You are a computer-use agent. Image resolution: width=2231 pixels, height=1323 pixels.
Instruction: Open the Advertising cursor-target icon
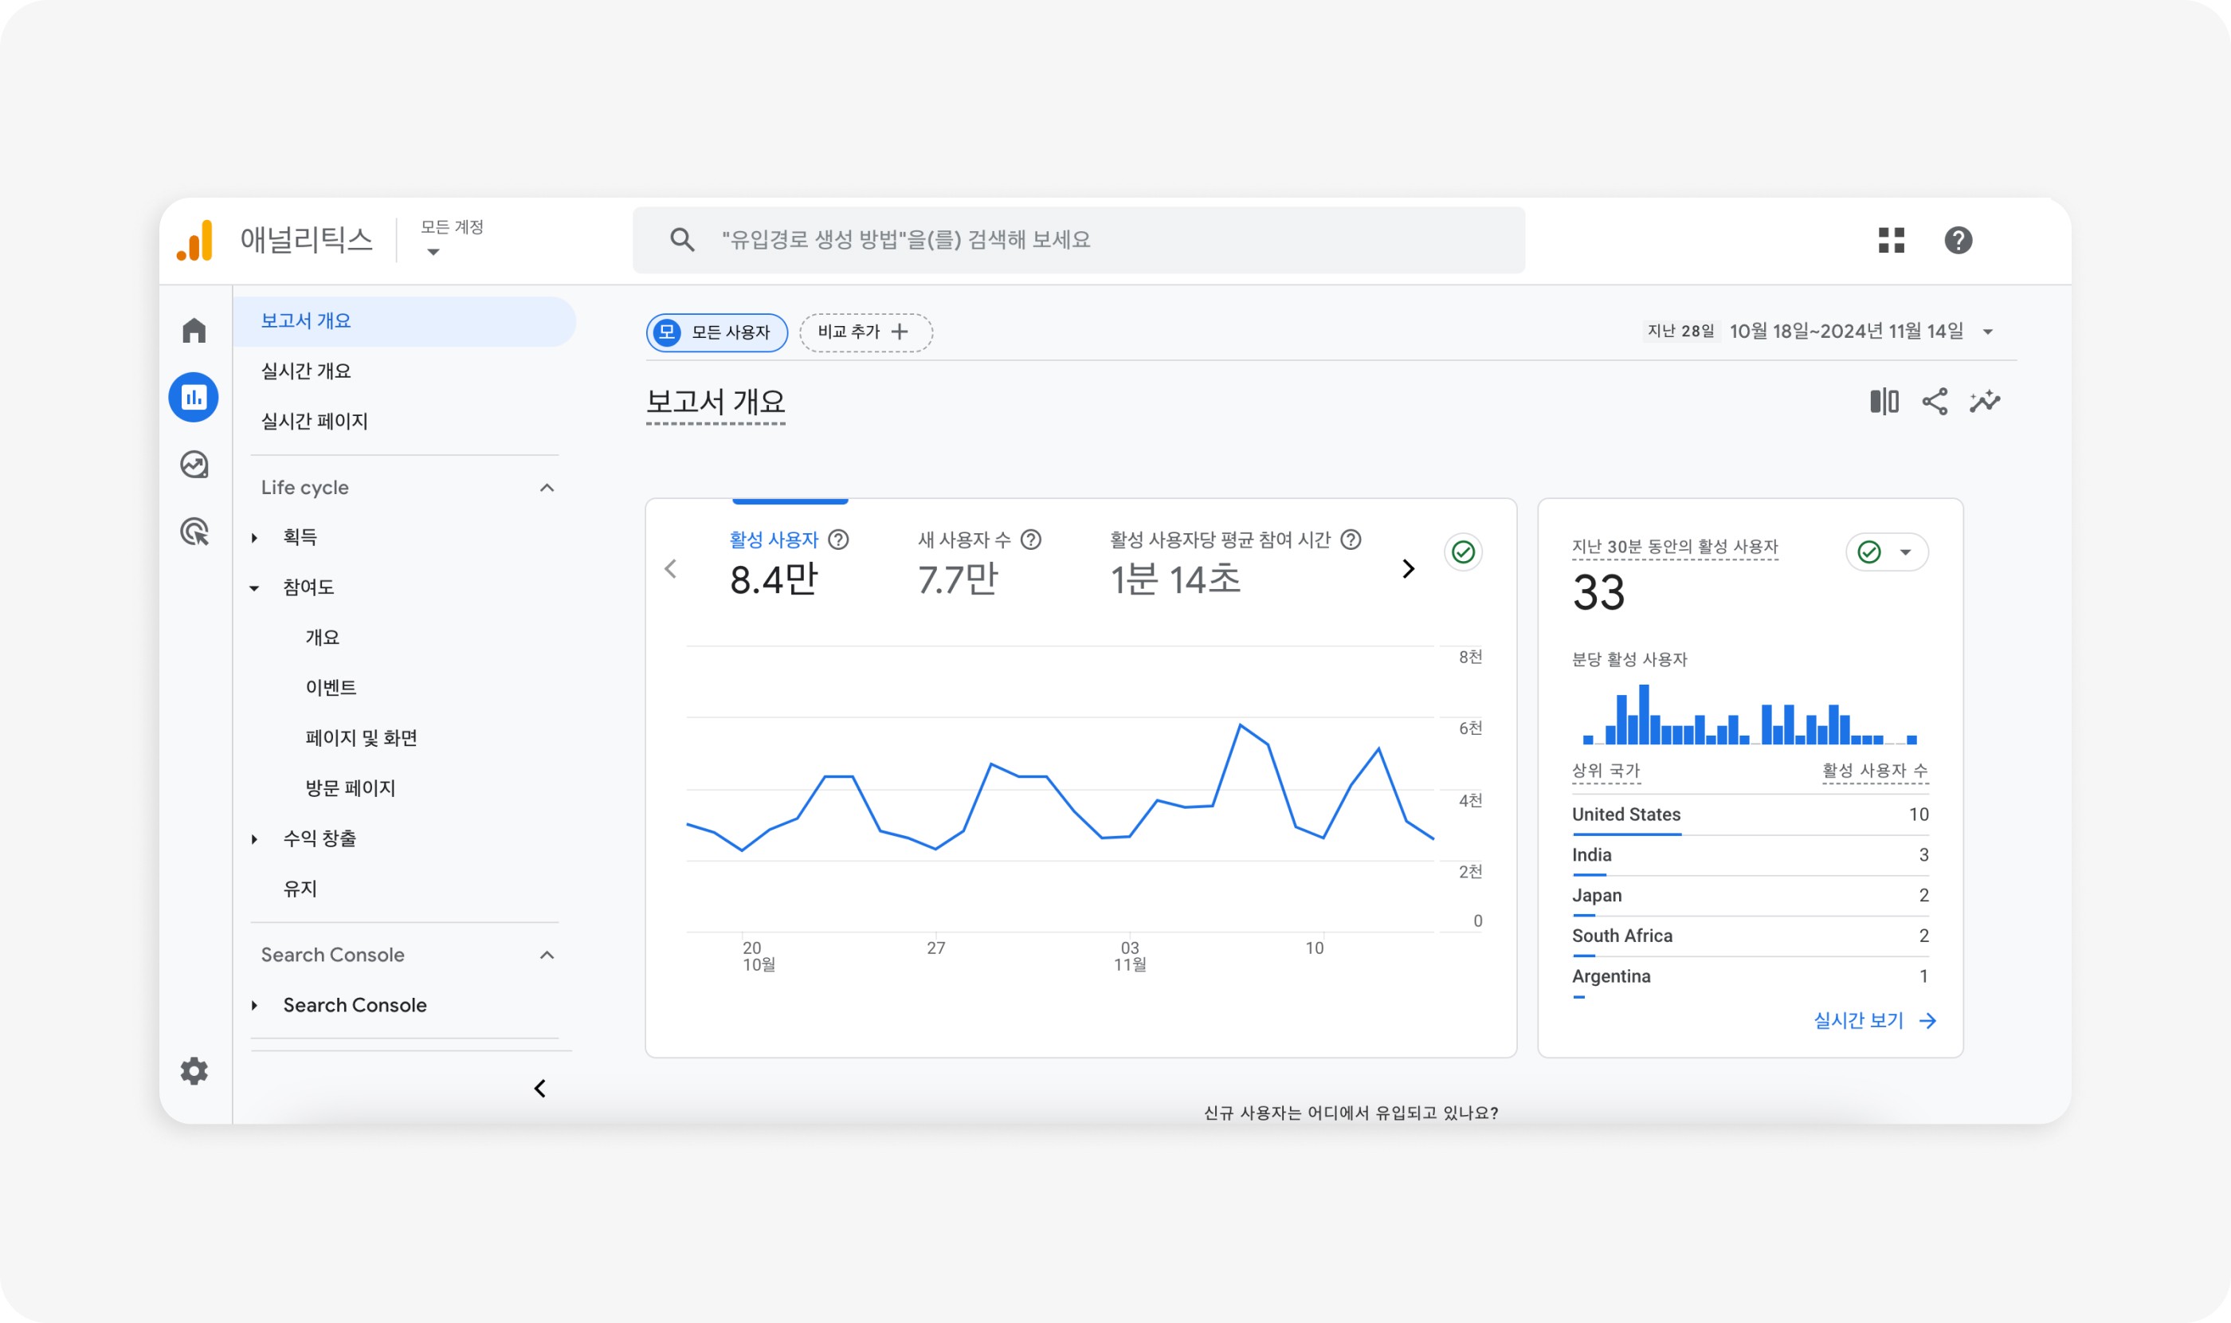(194, 532)
